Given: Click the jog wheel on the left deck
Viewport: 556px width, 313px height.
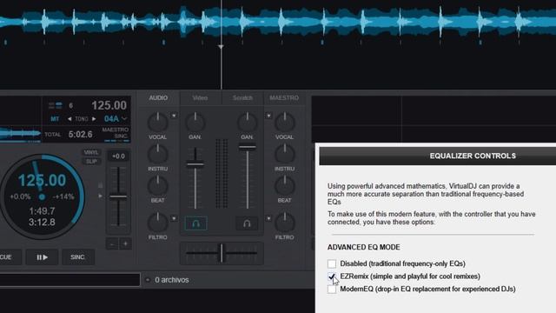Looking at the screenshot, I should 42,196.
